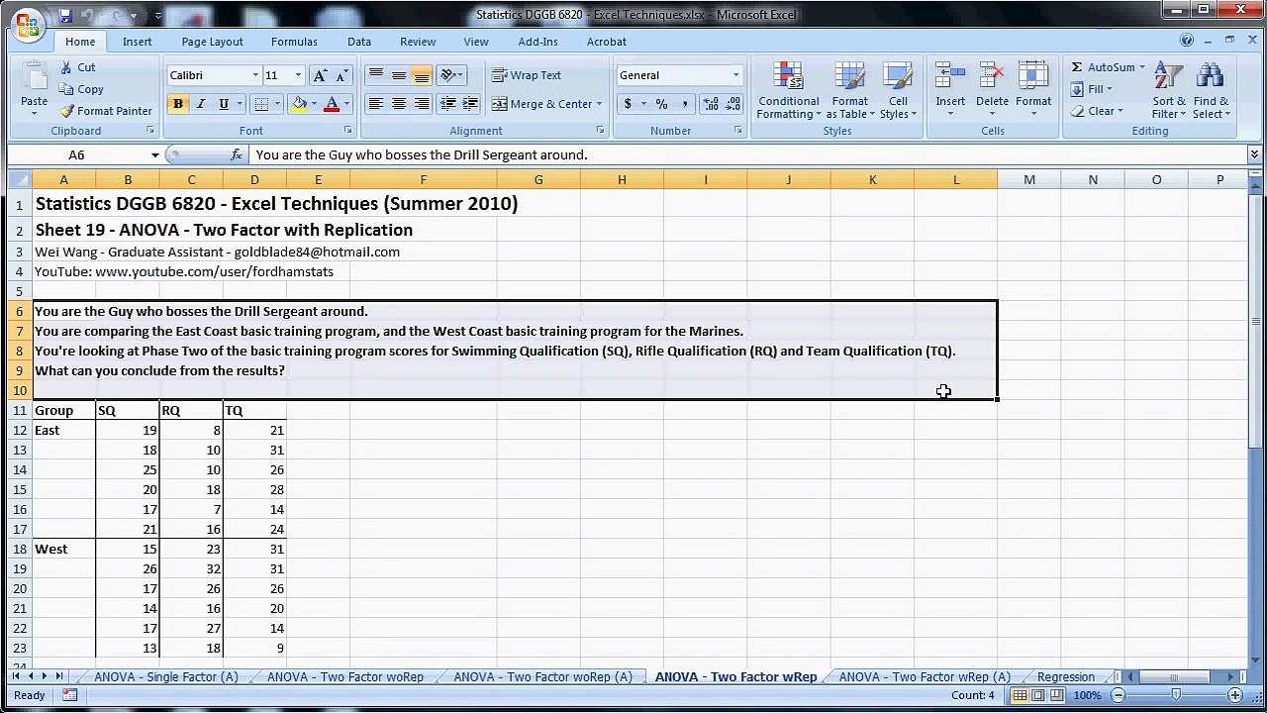Click Decrease Decimal icon
The height and width of the screenshot is (713, 1267).
[x=733, y=104]
